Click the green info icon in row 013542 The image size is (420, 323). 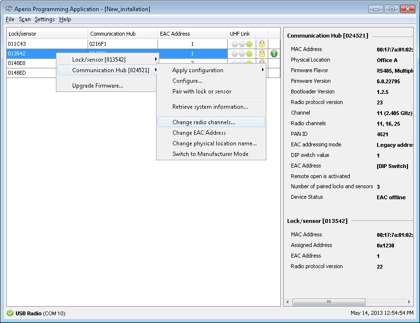click(x=274, y=53)
